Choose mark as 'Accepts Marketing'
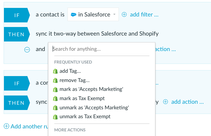The image size is (211, 136). click(x=91, y=89)
